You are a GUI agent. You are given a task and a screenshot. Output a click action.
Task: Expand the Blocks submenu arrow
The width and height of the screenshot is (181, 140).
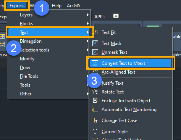click(88, 24)
